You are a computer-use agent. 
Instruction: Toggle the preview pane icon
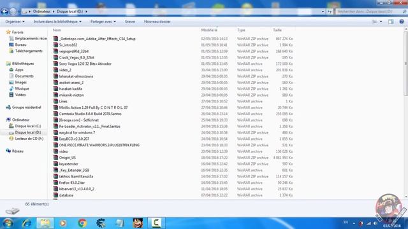(391, 22)
